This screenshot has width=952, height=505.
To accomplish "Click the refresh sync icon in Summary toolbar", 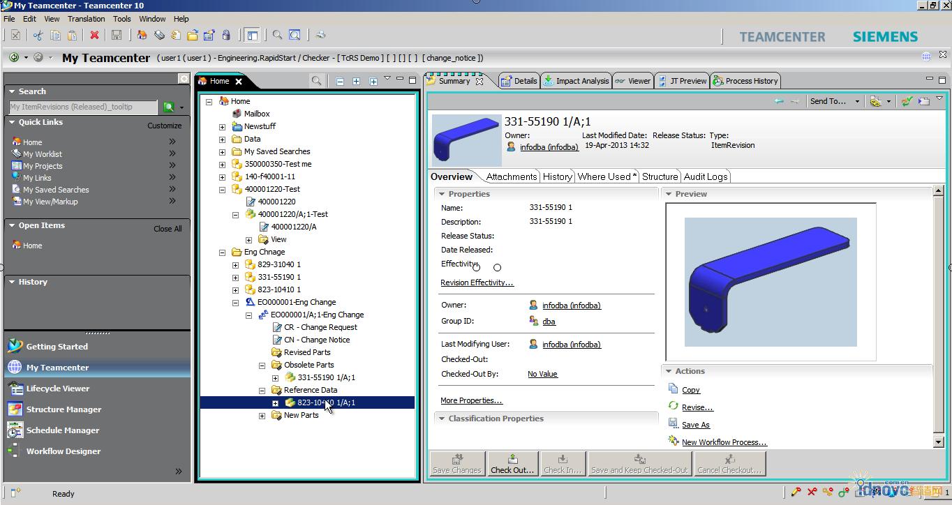I will coord(906,101).
